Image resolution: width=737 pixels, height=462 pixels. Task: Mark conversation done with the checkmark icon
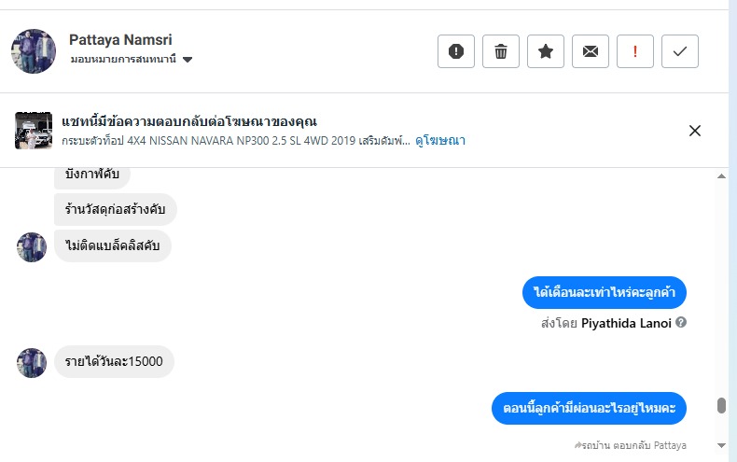[680, 51]
